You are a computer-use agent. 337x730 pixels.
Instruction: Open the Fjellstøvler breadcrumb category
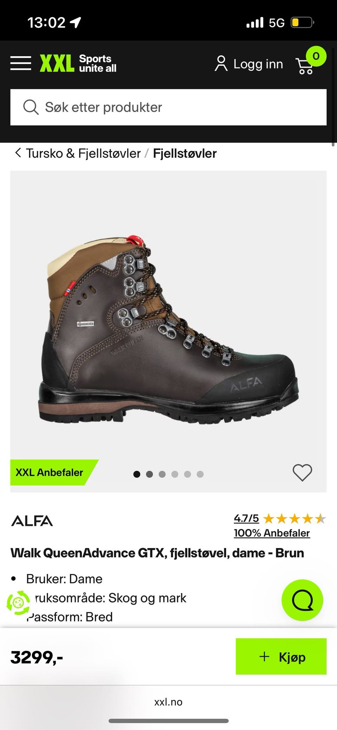click(185, 153)
